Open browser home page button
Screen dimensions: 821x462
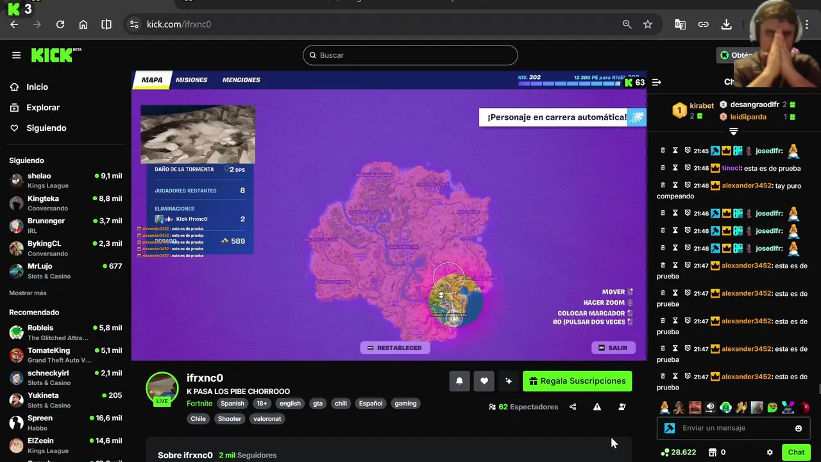[x=83, y=24]
